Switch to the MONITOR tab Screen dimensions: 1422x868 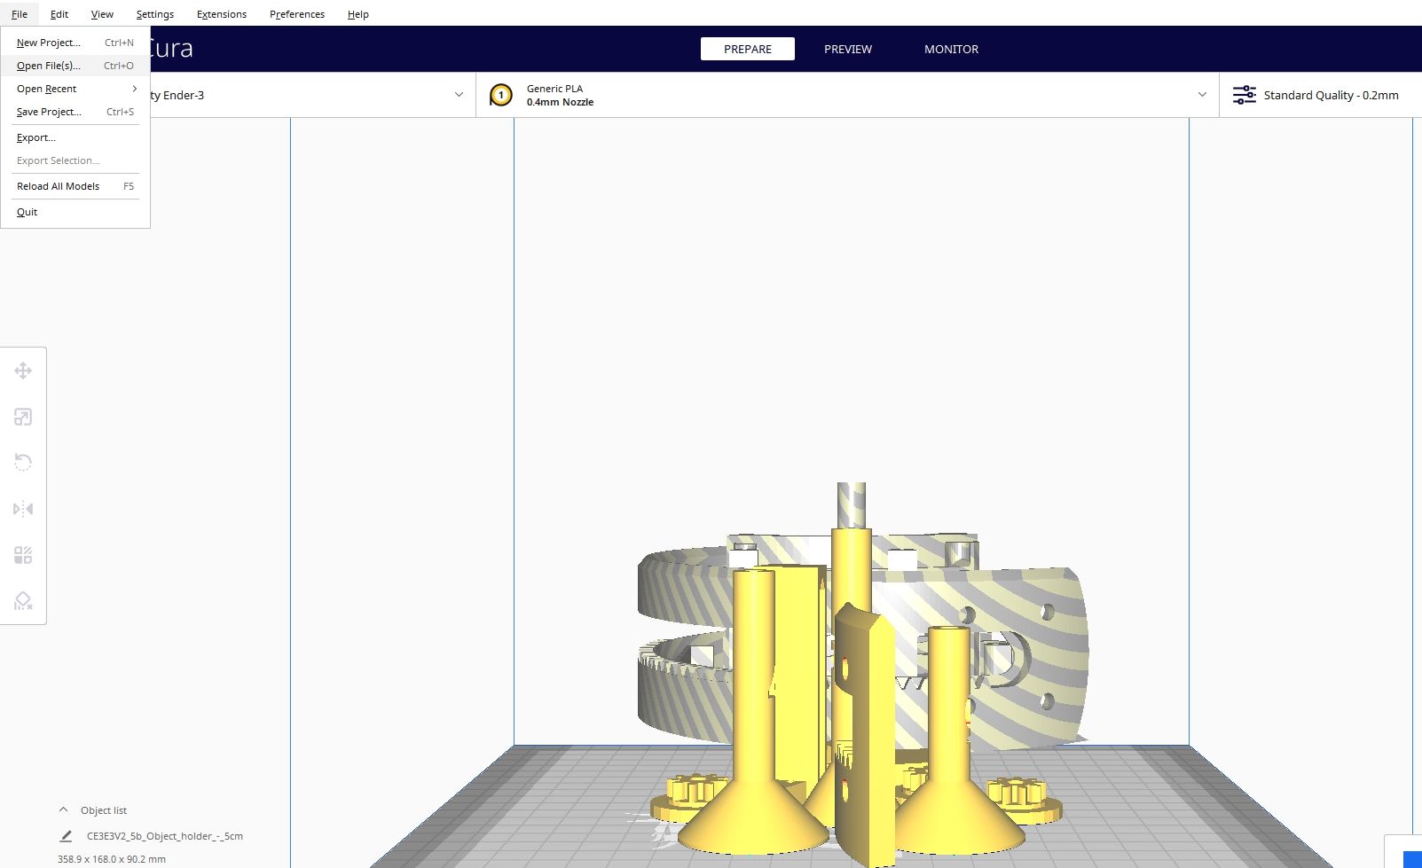tap(950, 49)
